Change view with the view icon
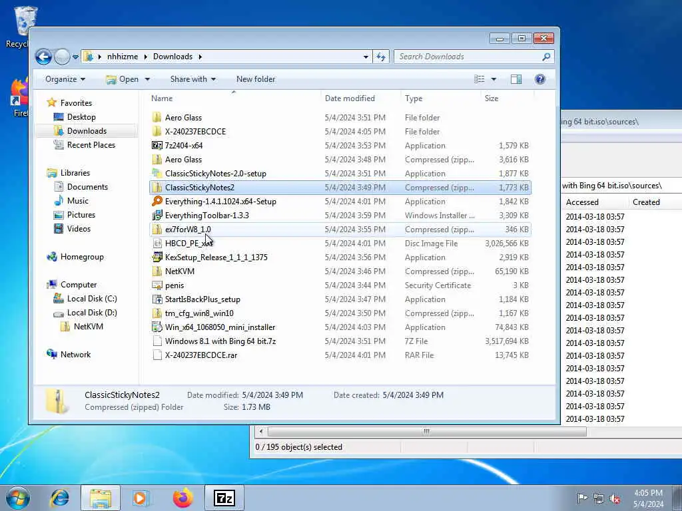 (480, 79)
